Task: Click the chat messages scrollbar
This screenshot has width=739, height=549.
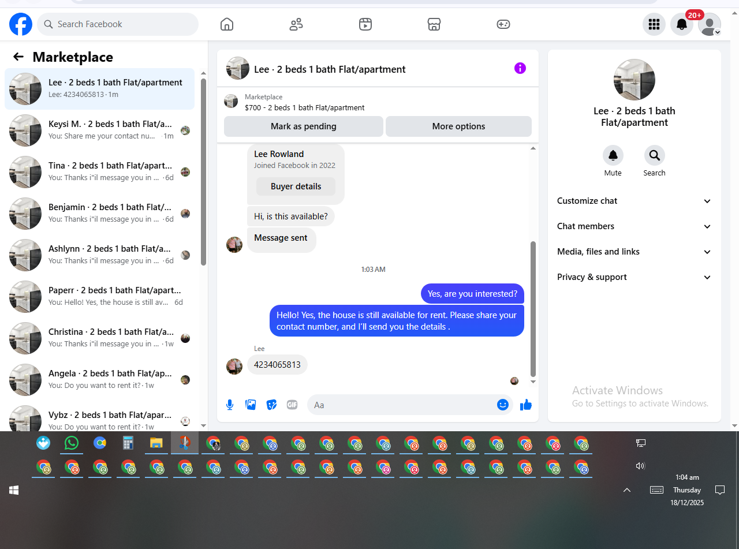Action: click(x=533, y=309)
